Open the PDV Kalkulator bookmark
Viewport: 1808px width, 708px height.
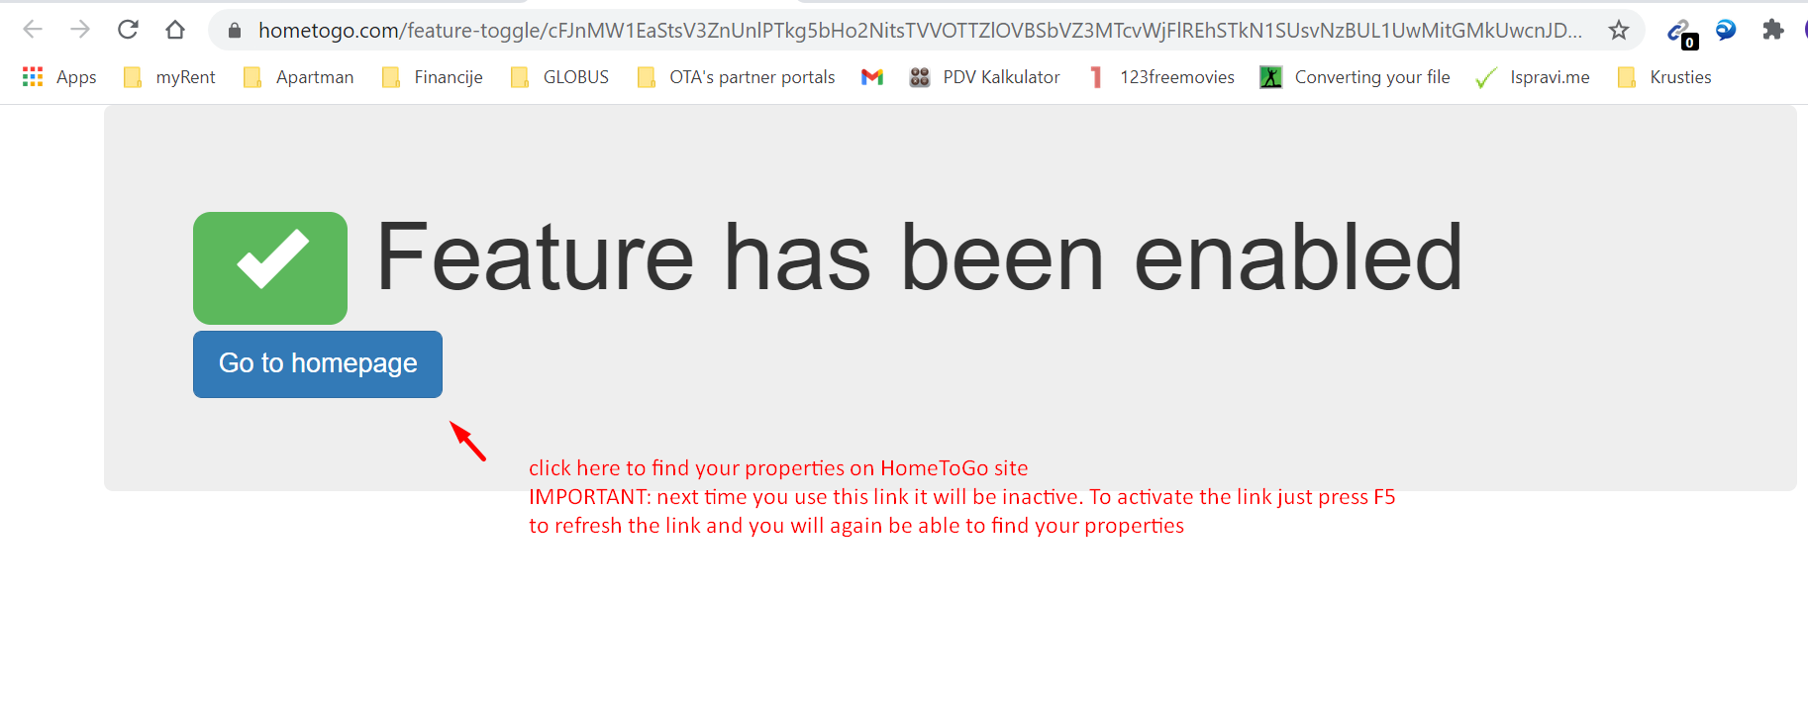point(985,77)
